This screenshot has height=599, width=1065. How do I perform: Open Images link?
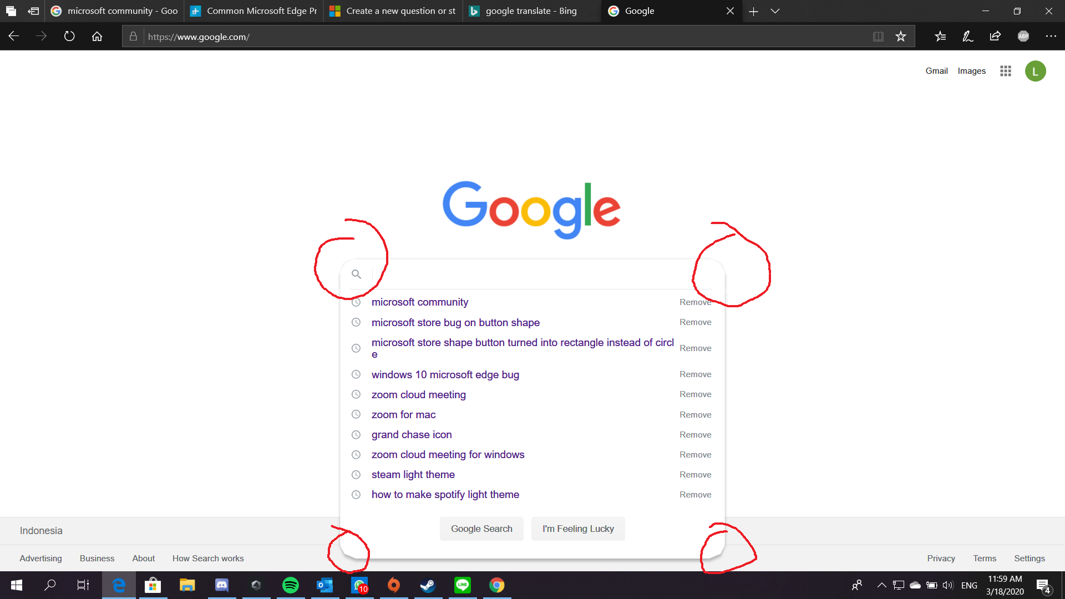(971, 71)
